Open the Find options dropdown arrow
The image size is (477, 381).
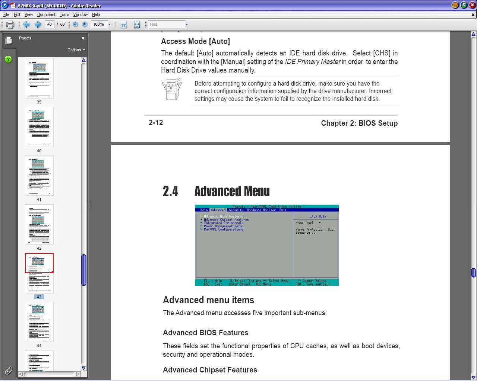click(x=187, y=25)
